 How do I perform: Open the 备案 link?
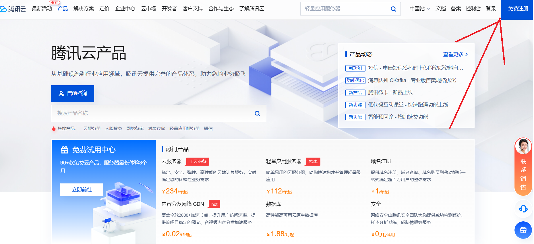[x=456, y=9]
